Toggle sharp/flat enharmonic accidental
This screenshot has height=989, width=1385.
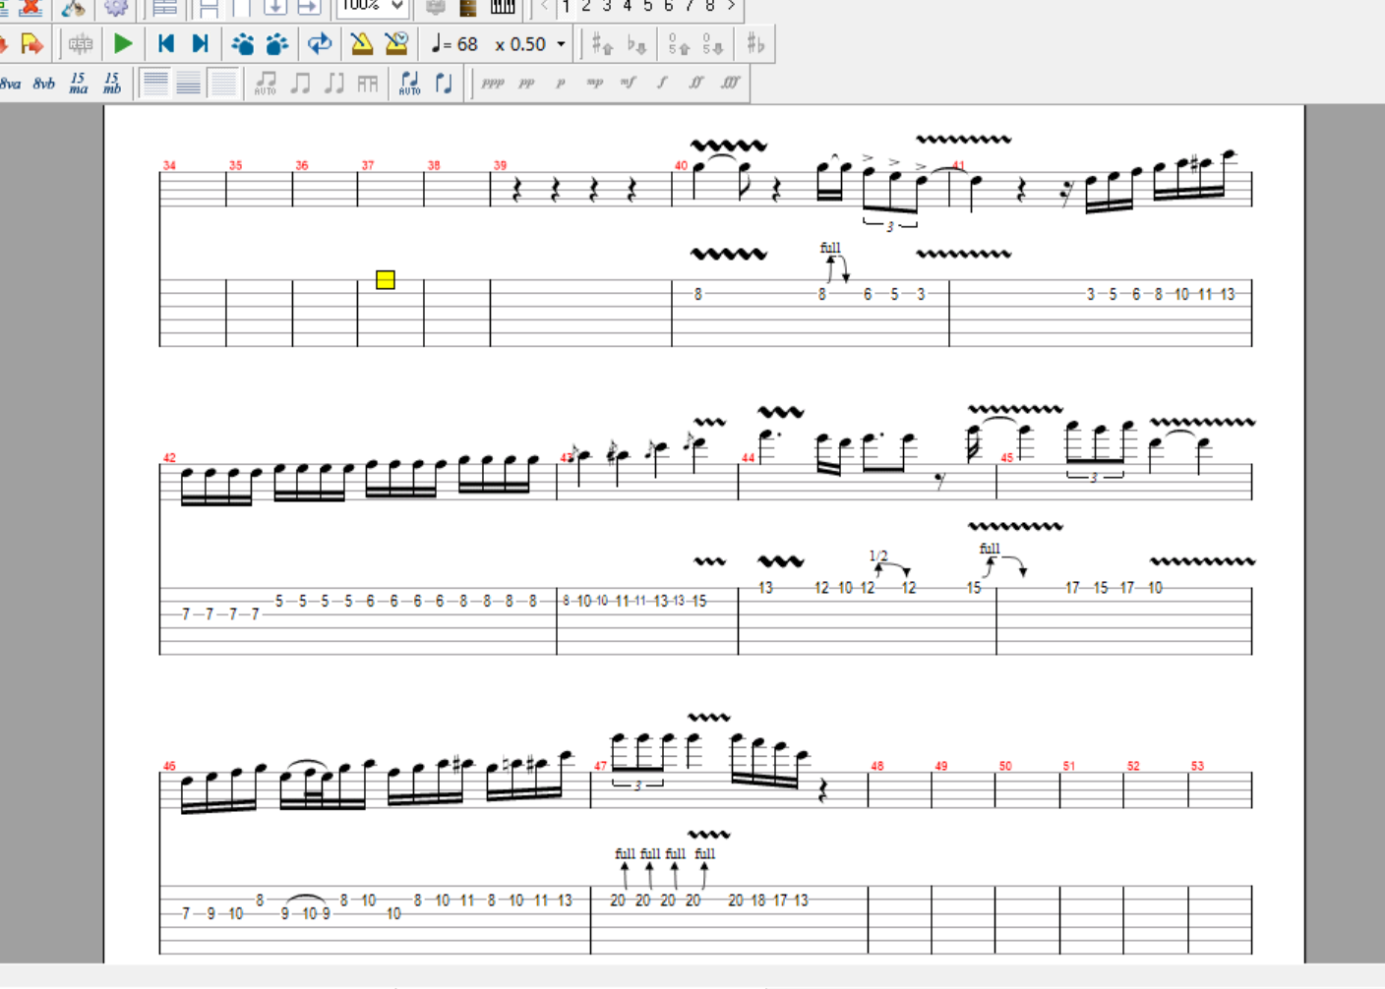[755, 44]
